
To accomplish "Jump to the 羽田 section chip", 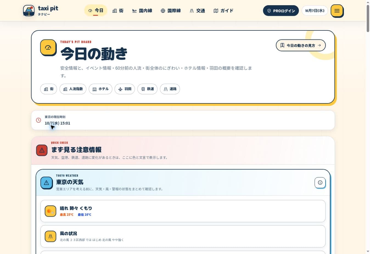I will pos(125,89).
